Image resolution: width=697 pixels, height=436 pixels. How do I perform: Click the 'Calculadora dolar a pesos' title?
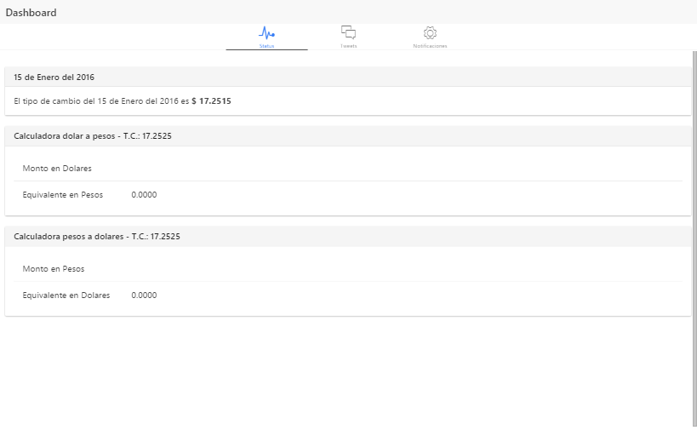(x=65, y=136)
